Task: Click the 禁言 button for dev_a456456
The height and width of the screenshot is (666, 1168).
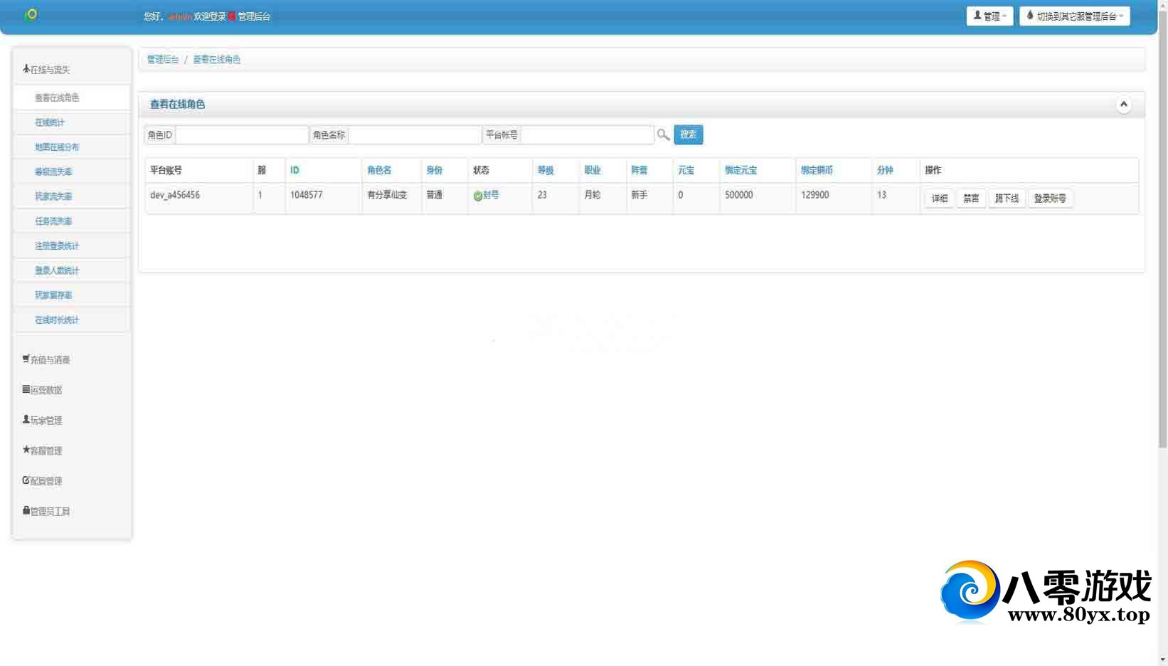Action: click(x=971, y=199)
